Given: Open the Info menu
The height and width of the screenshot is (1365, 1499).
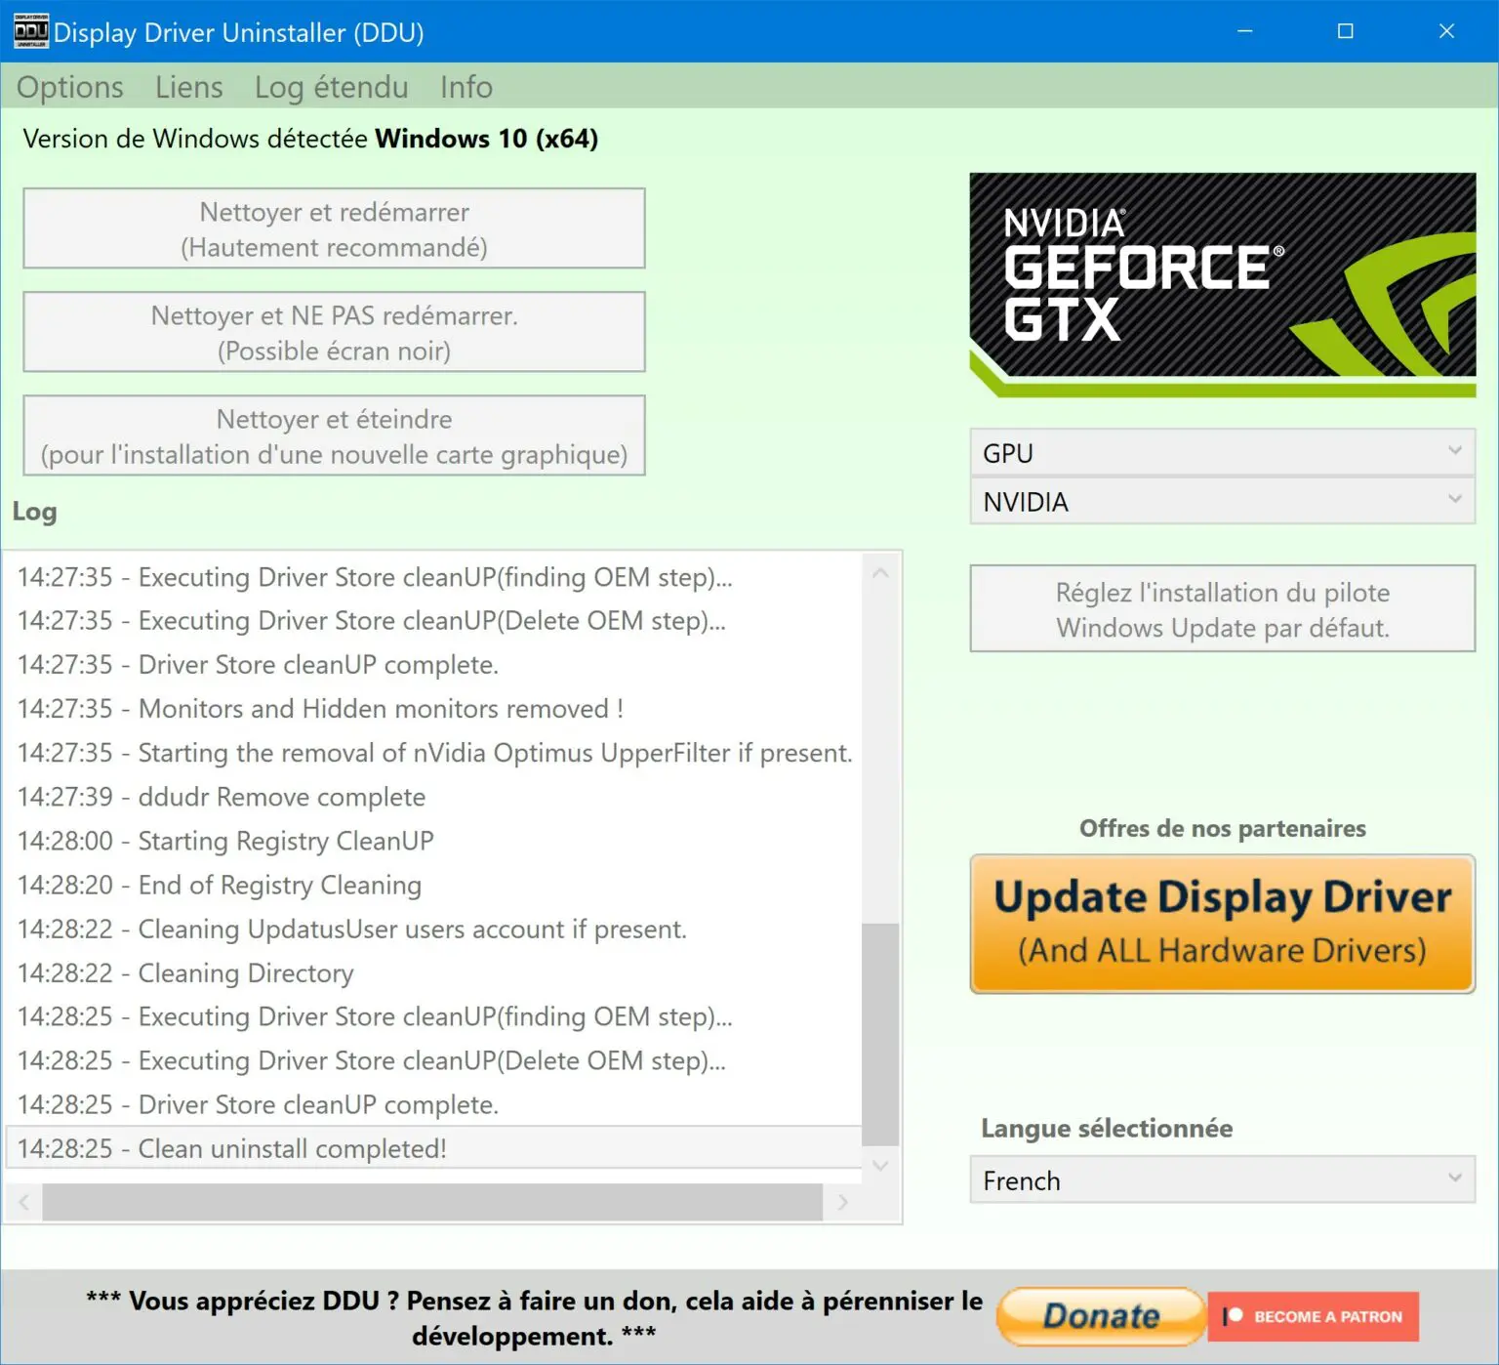Looking at the screenshot, I should (466, 87).
